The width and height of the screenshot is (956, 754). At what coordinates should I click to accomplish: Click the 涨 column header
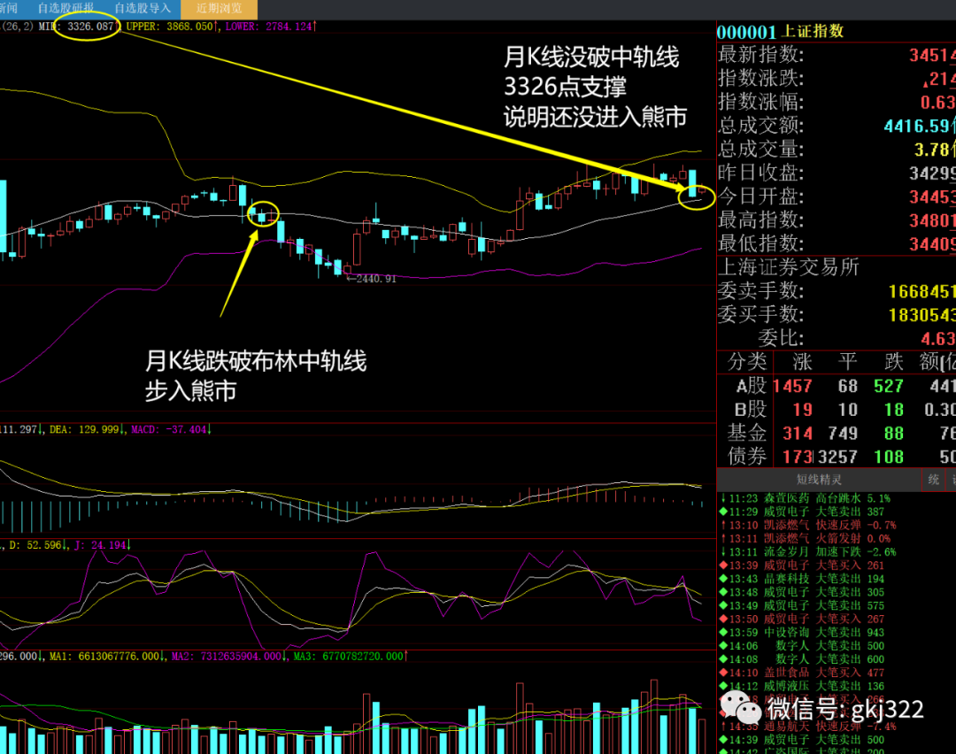pyautogui.click(x=802, y=362)
